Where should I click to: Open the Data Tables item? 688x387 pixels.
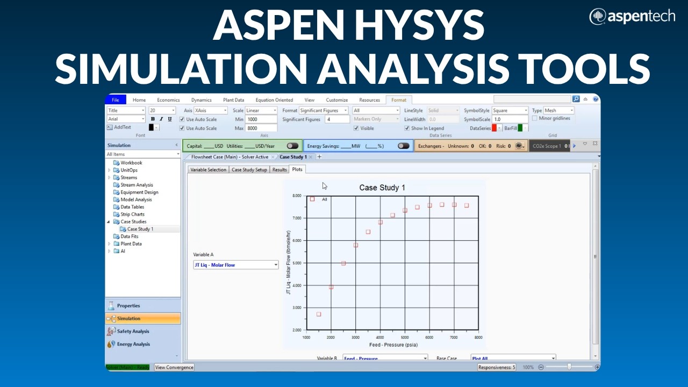click(x=132, y=207)
